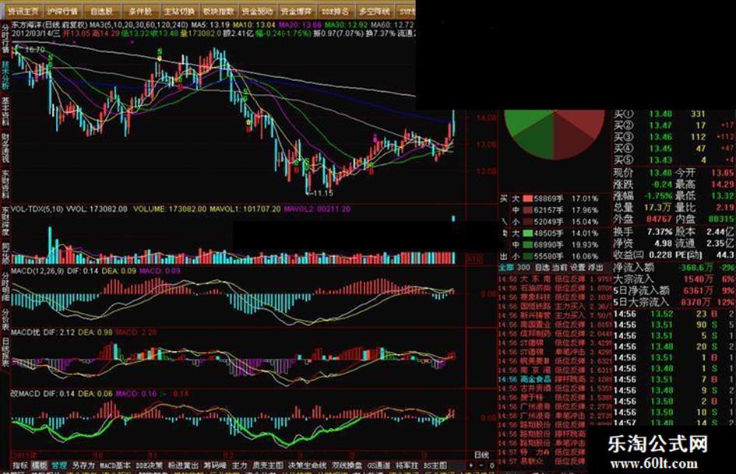Apply the 双线操盘 template
Viewport: 736px width, 474px height.
point(347,465)
